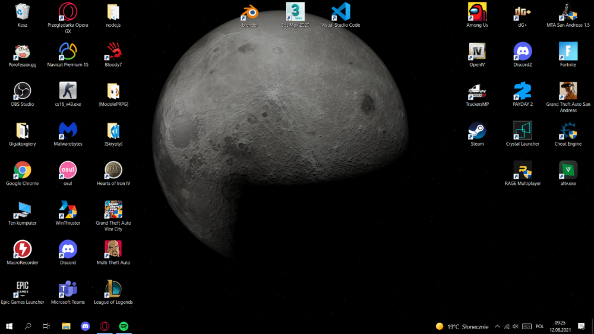Switch to Opera GX in the taskbar
The width and height of the screenshot is (594, 334).
click(105, 326)
